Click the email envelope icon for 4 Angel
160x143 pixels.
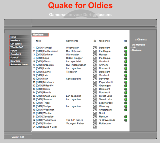click(x=95, y=48)
